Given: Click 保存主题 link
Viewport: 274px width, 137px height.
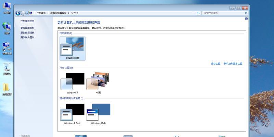Looking at the screenshot, I should [215, 64].
